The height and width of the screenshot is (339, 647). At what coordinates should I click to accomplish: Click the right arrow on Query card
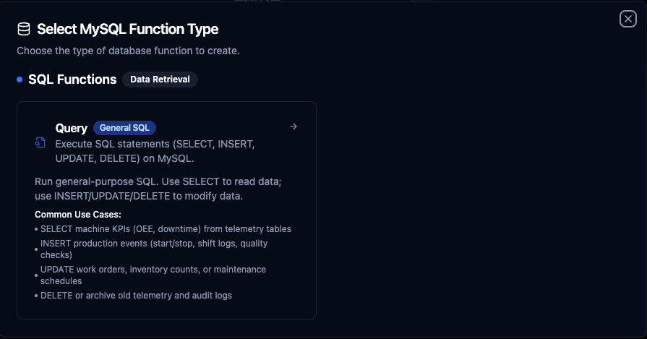[x=293, y=127]
